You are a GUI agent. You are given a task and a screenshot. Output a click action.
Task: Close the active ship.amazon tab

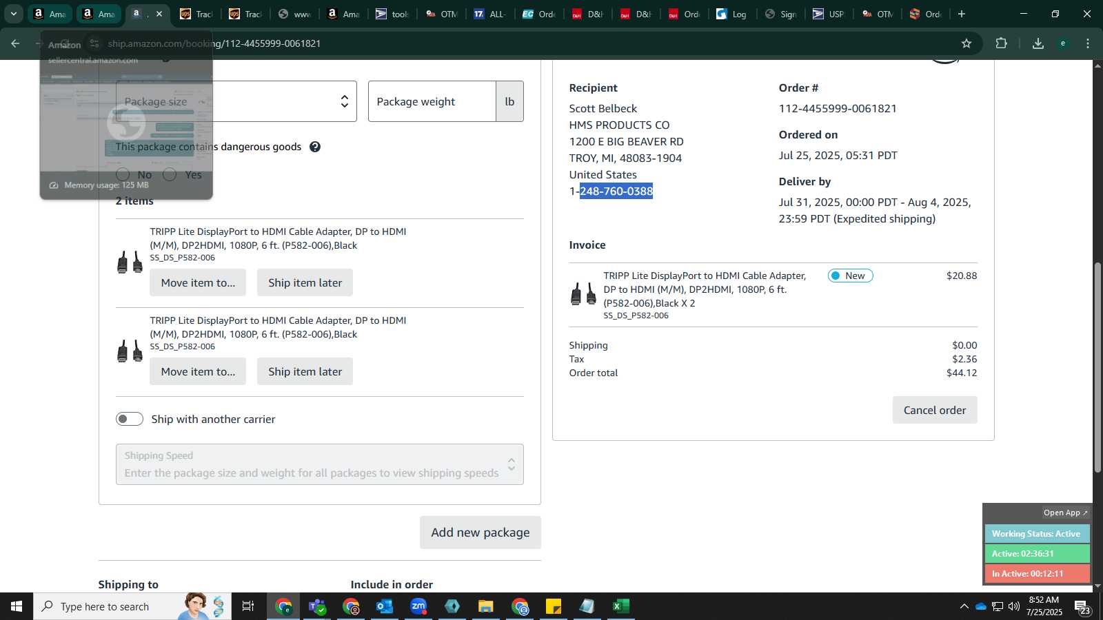(159, 14)
